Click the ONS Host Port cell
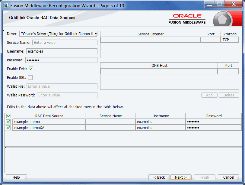The width and height of the screenshot is (245, 185). (x=228, y=71)
